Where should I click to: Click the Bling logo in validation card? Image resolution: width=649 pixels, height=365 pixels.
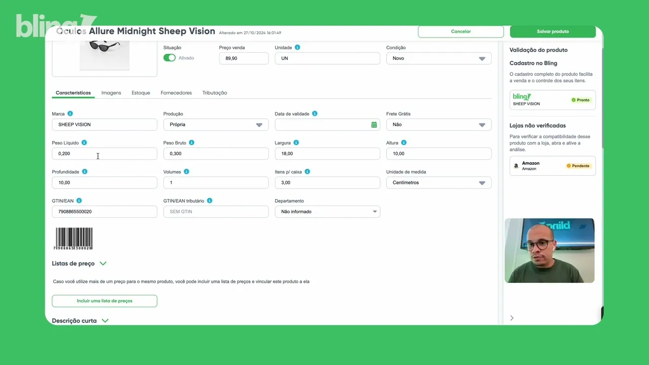[522, 96]
